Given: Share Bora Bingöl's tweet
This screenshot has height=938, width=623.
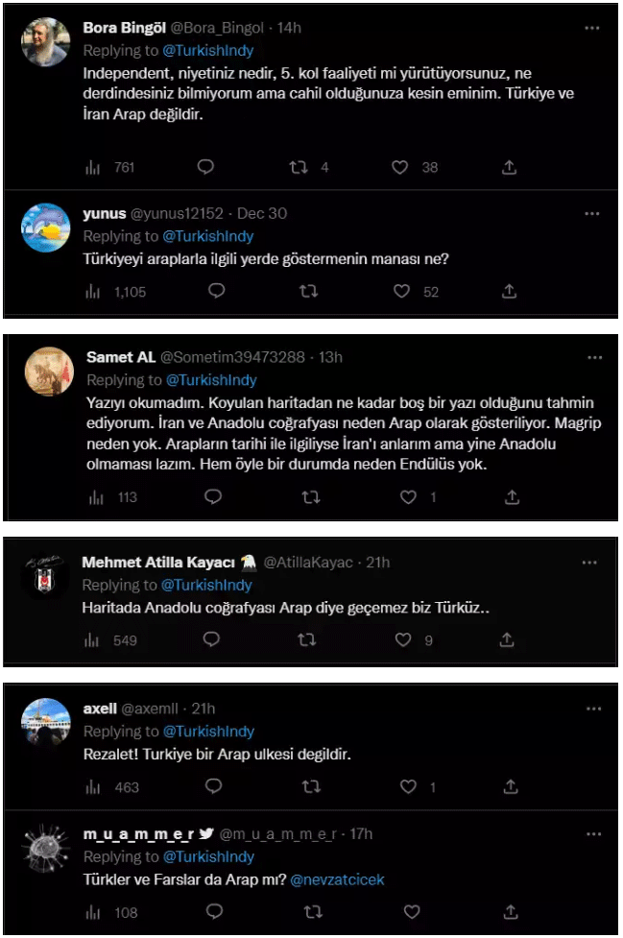Looking at the screenshot, I should 509,167.
